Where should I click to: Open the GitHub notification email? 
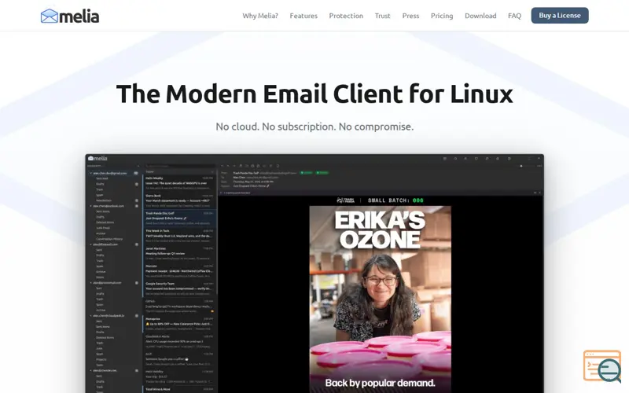[179, 307]
